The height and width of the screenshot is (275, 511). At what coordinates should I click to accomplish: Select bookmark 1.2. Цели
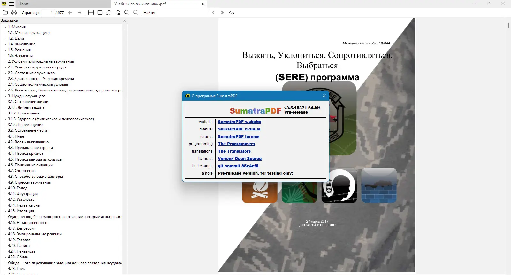[x=16, y=38]
